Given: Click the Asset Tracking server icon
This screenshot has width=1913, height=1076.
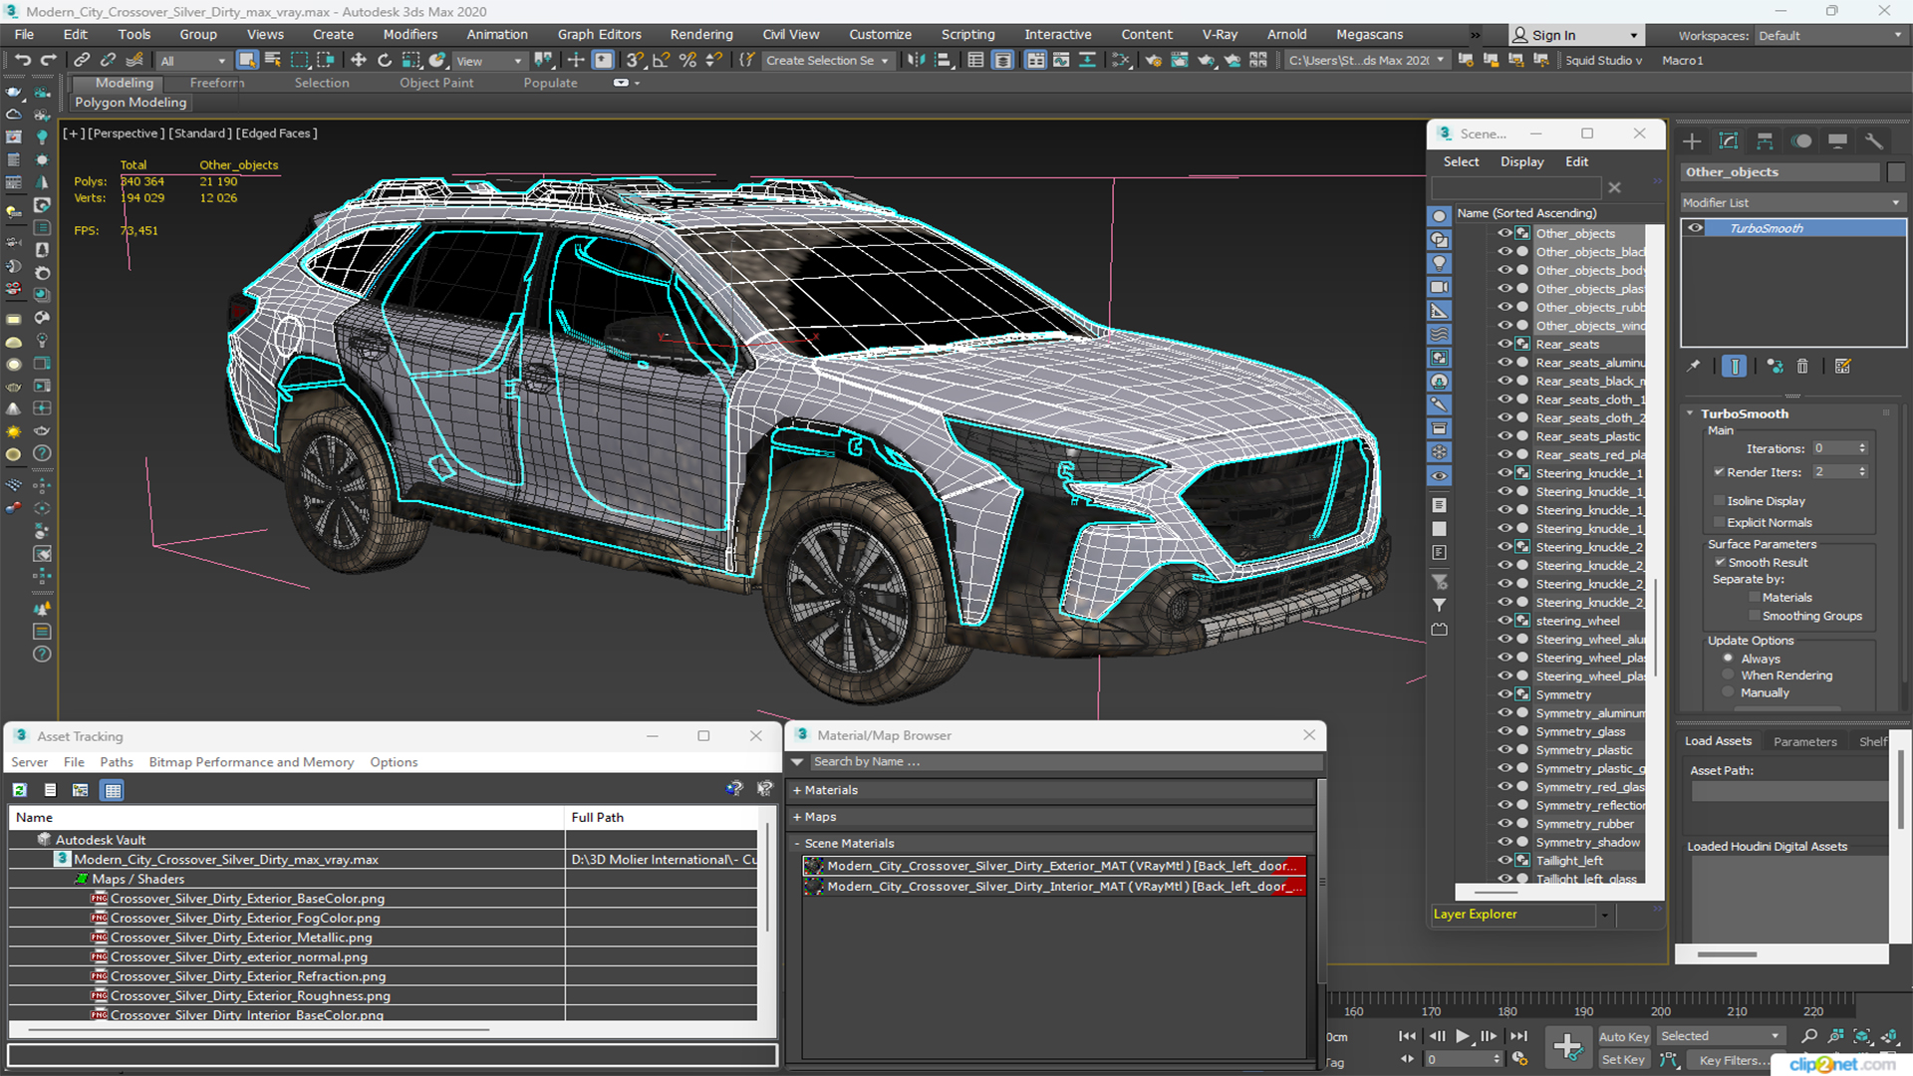Looking at the screenshot, I should click(x=17, y=790).
